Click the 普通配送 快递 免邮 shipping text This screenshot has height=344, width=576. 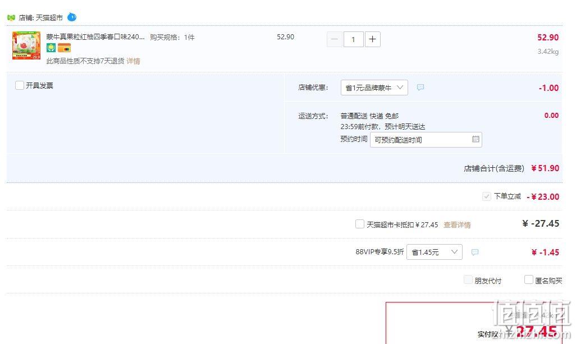[369, 116]
